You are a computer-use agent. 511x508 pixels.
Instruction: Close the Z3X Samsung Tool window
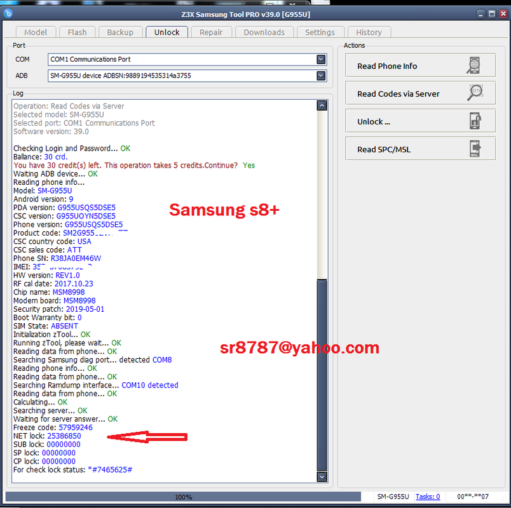click(x=503, y=14)
